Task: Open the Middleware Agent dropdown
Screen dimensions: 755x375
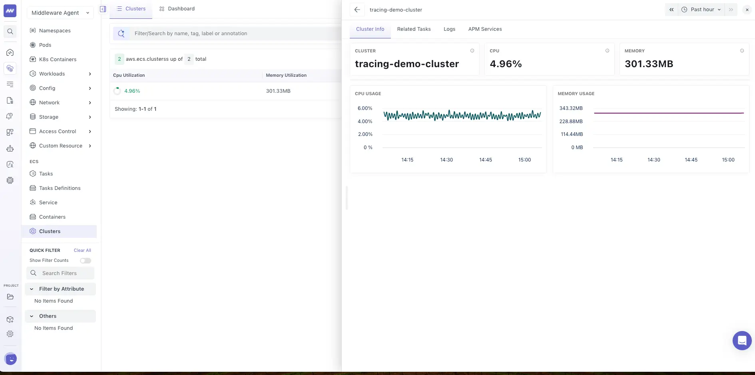Action: (x=60, y=13)
